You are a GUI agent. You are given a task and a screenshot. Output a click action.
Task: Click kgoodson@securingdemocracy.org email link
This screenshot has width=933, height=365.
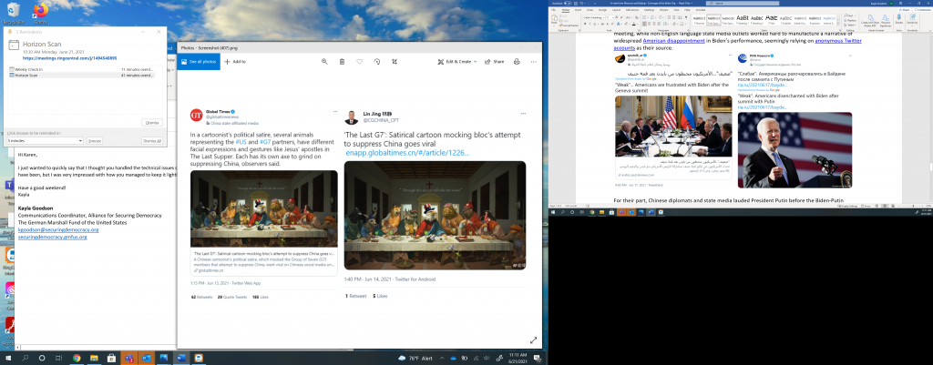[x=58, y=229]
